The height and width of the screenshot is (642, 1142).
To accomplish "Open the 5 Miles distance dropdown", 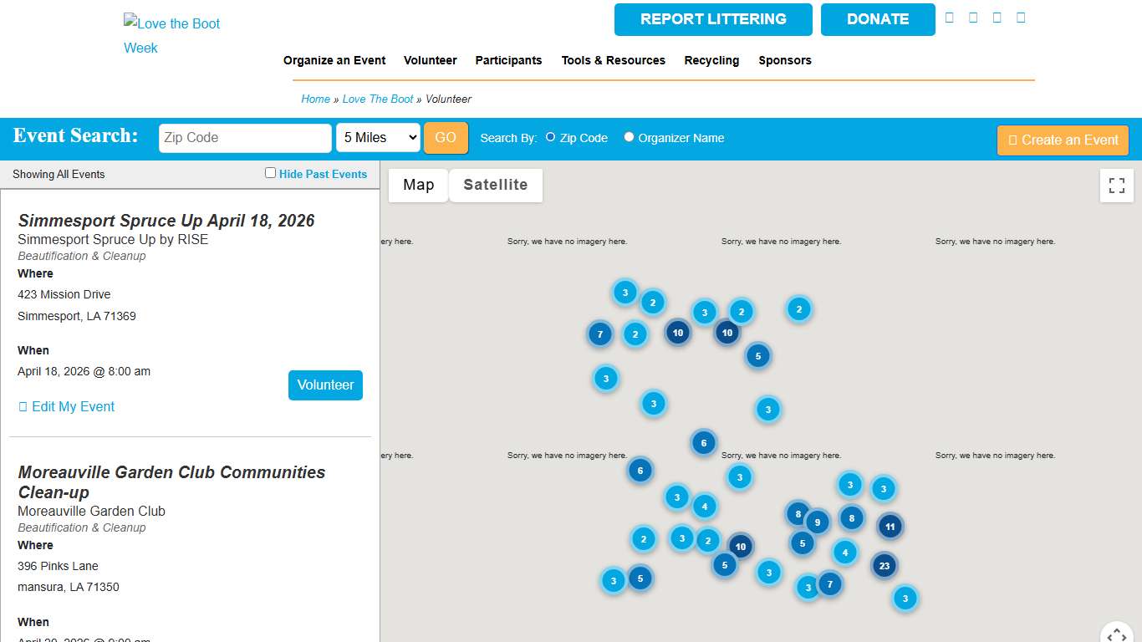I will (x=378, y=138).
